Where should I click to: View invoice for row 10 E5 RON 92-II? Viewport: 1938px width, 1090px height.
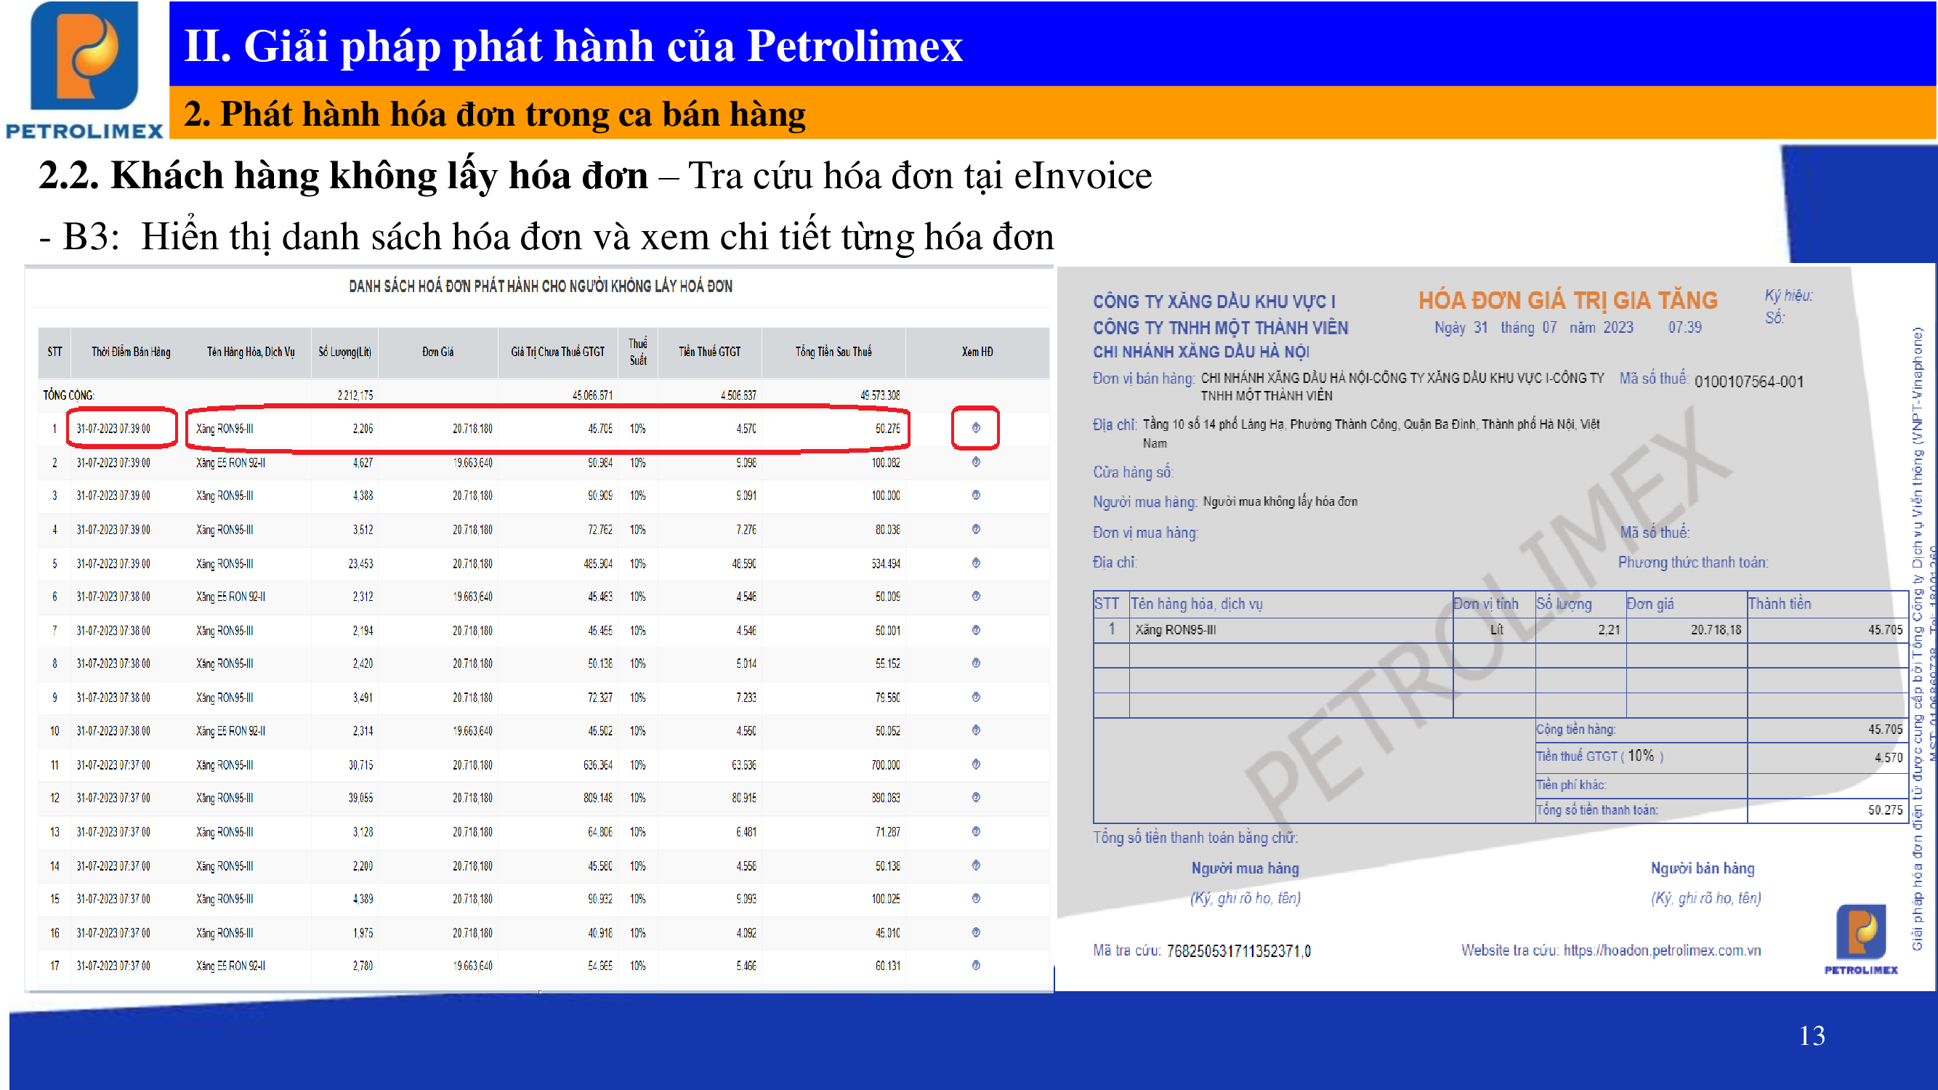[976, 730]
